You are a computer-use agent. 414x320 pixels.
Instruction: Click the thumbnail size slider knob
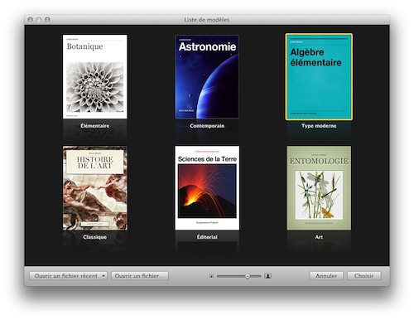tap(248, 276)
